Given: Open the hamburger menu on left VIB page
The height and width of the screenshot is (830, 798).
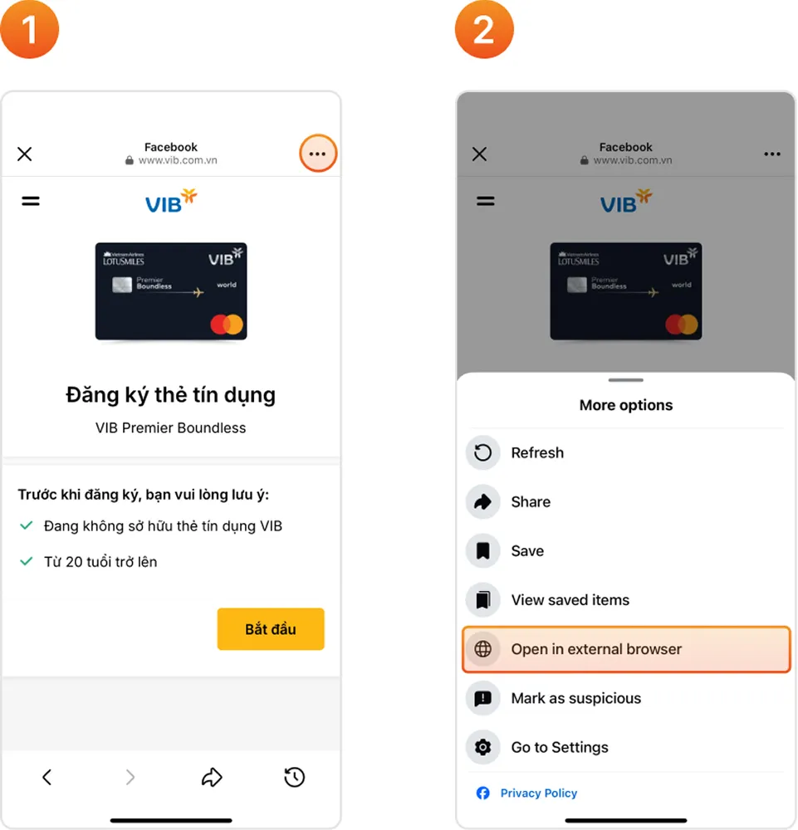Looking at the screenshot, I should point(31,201).
